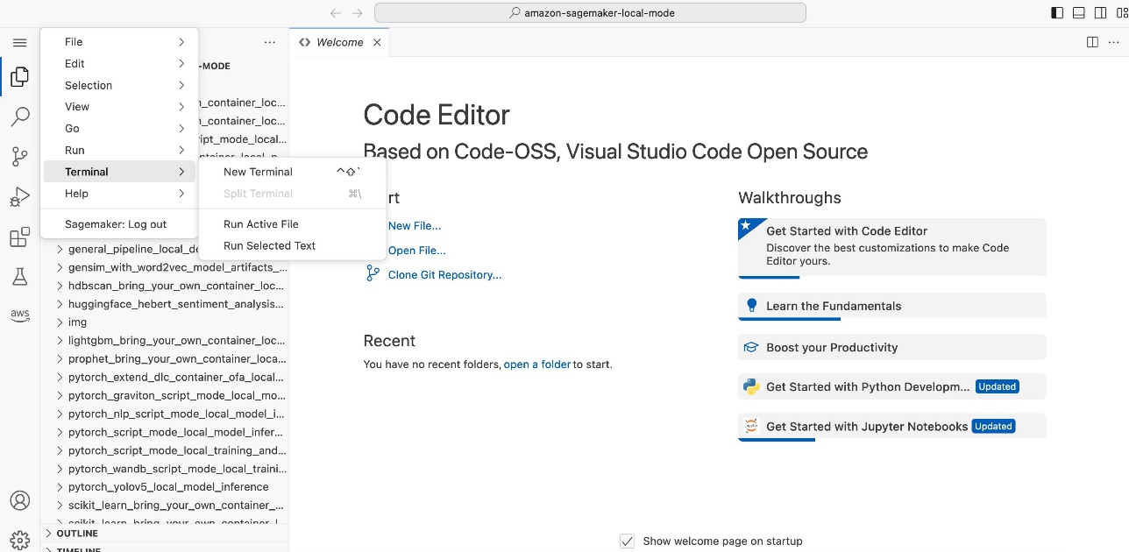Close the Welcome tab
The image size is (1129, 552).
tap(377, 42)
